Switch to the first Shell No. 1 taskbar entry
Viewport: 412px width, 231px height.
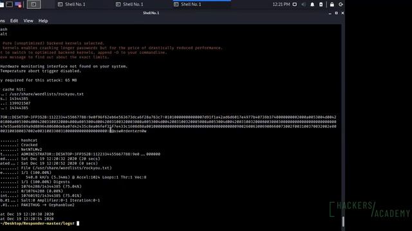coord(71,4)
